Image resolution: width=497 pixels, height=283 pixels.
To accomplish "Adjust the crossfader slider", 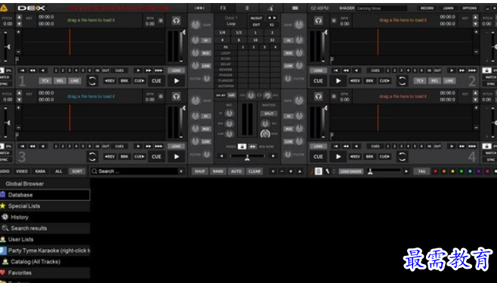I will 247,156.
